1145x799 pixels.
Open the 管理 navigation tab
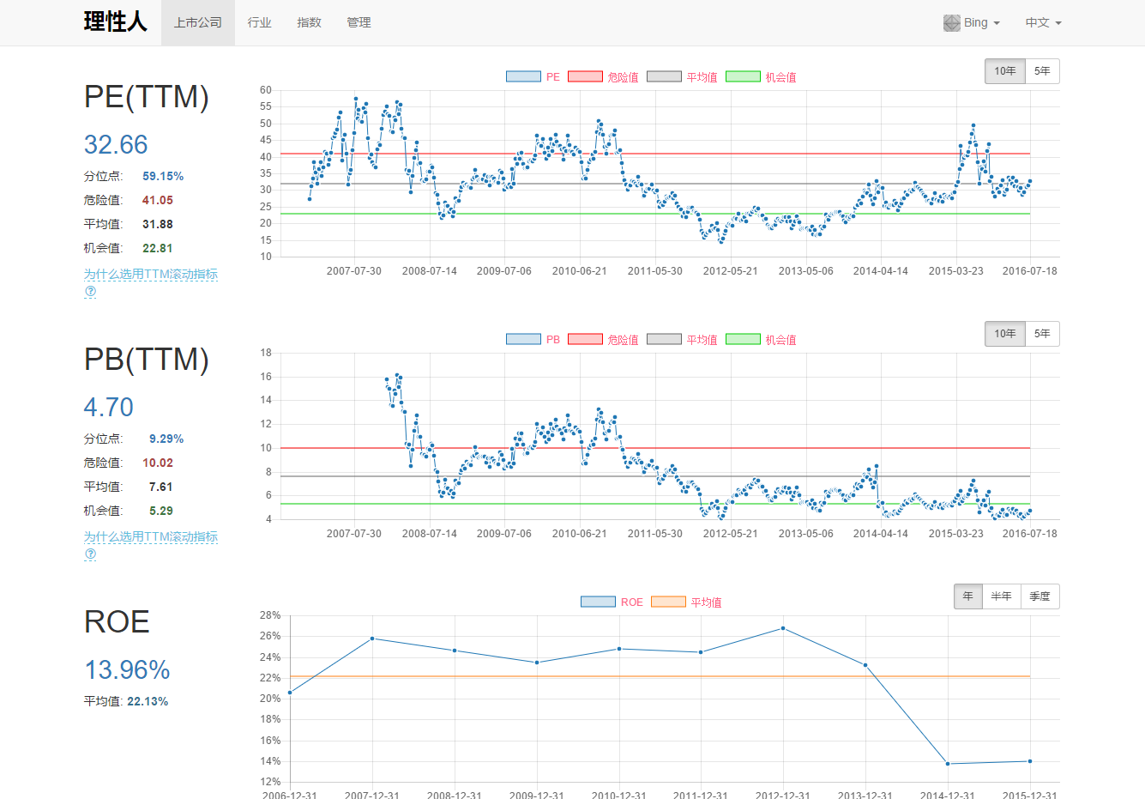pos(359,23)
